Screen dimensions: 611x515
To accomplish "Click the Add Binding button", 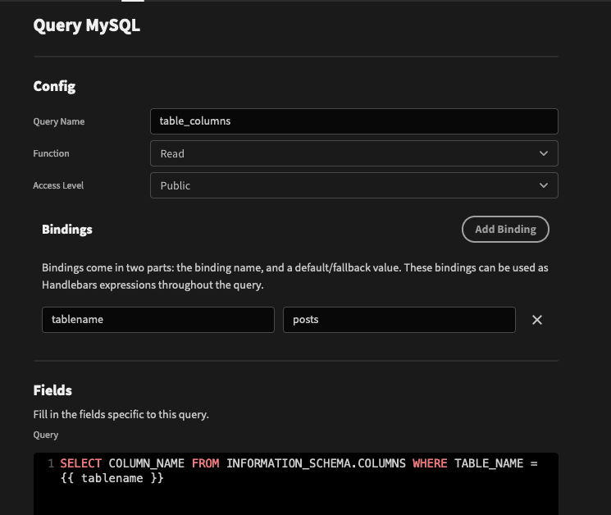I will point(505,229).
